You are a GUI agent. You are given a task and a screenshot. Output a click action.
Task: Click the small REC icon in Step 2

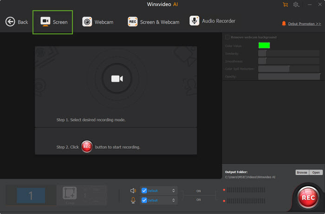tap(87, 147)
